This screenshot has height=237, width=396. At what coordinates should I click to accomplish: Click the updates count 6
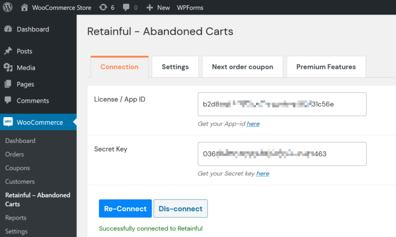tap(113, 8)
